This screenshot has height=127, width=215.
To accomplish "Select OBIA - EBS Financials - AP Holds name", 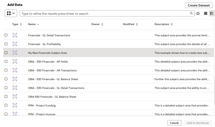I will point(48,62).
